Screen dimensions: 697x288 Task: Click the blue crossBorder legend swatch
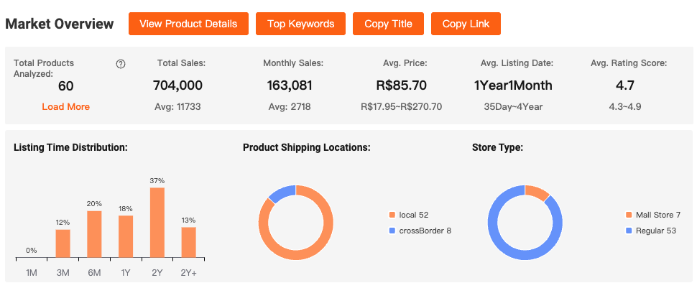(x=392, y=231)
